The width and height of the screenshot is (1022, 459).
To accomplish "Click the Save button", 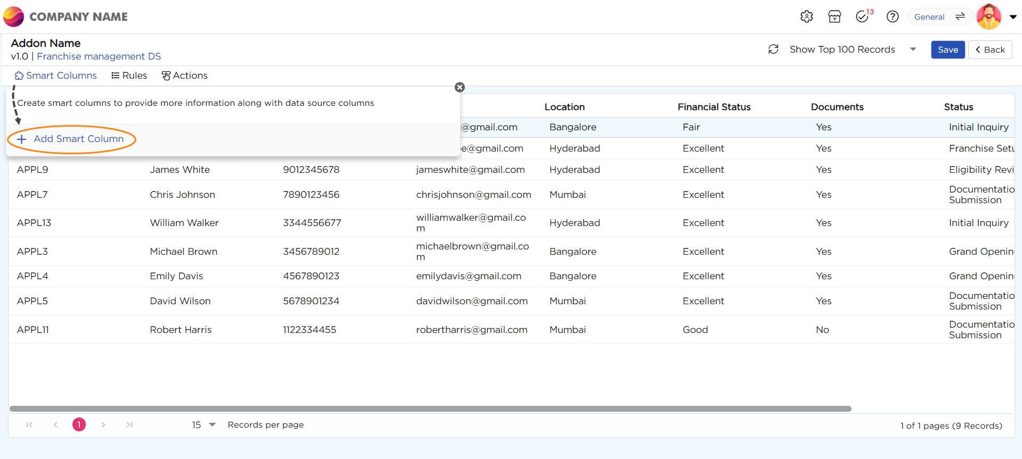I will point(947,49).
